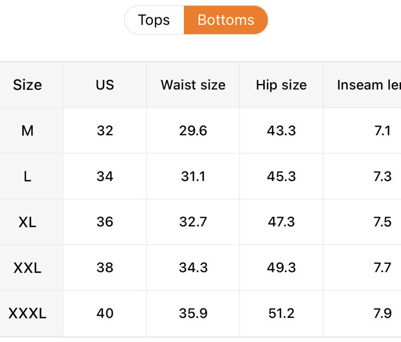
Task: Select the Bottoms tab
Action: 225,20
